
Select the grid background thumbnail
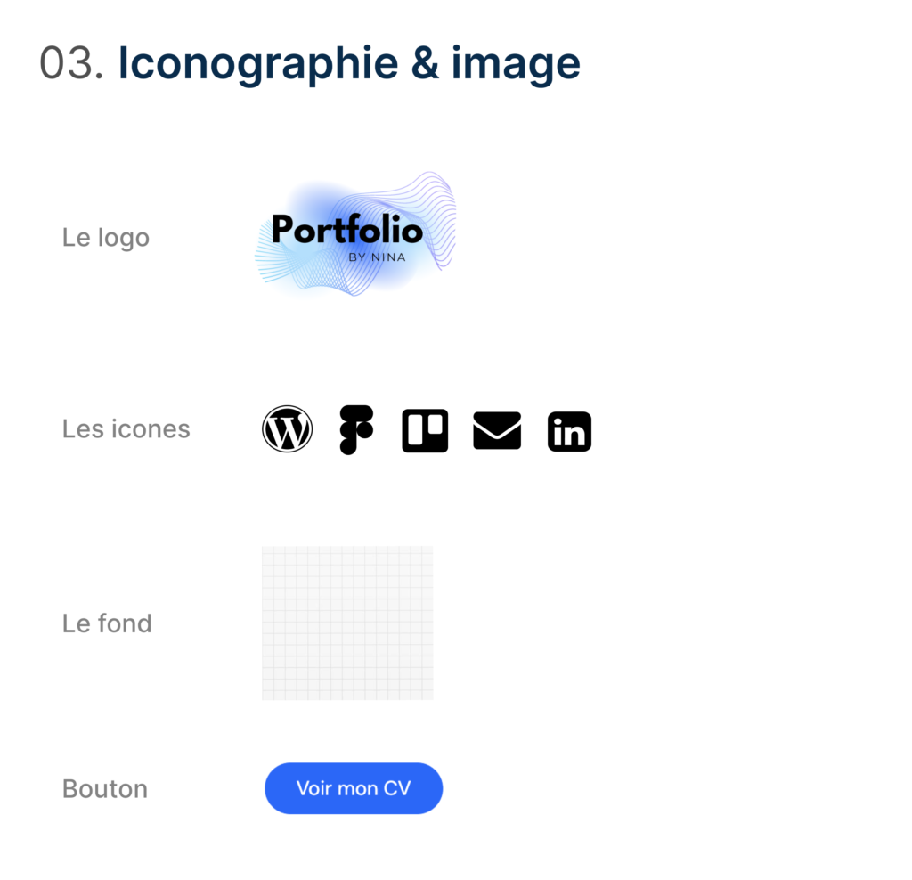347,623
